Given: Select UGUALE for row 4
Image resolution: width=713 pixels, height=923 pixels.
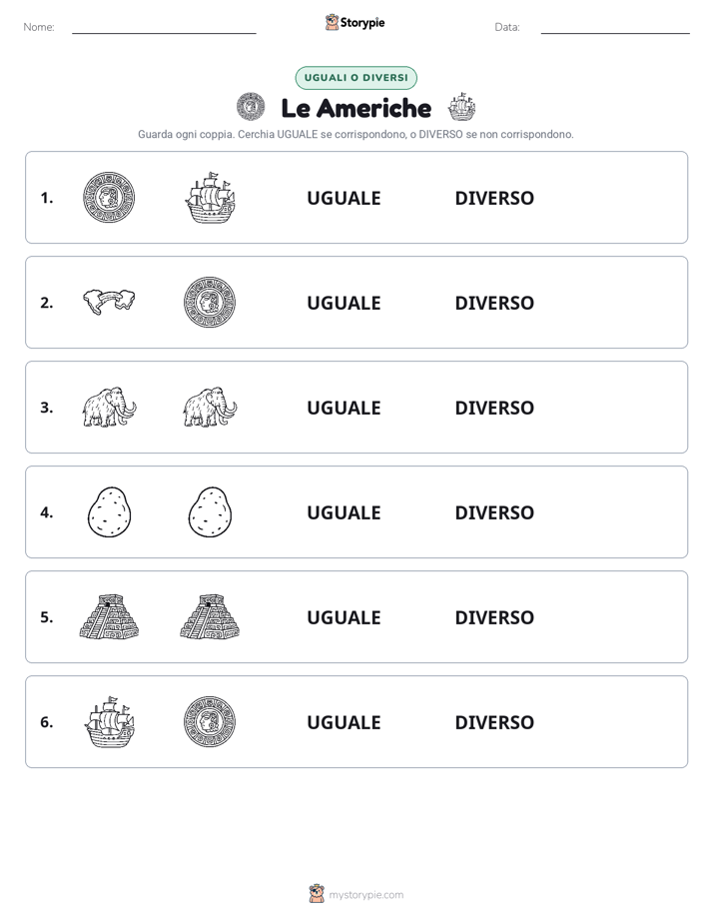Looking at the screenshot, I should coord(344,512).
